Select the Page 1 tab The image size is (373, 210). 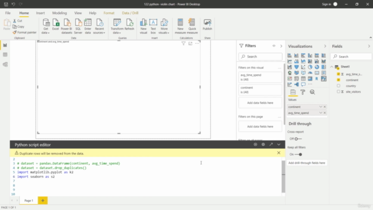[x=29, y=201]
